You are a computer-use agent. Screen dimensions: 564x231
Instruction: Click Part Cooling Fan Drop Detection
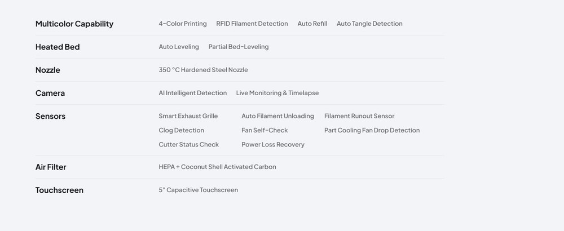point(372,130)
